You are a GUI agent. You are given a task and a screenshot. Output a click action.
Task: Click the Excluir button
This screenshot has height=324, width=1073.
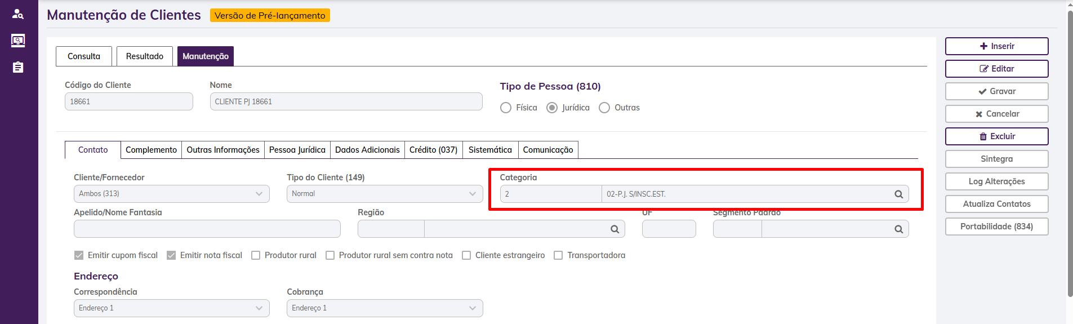pos(996,136)
